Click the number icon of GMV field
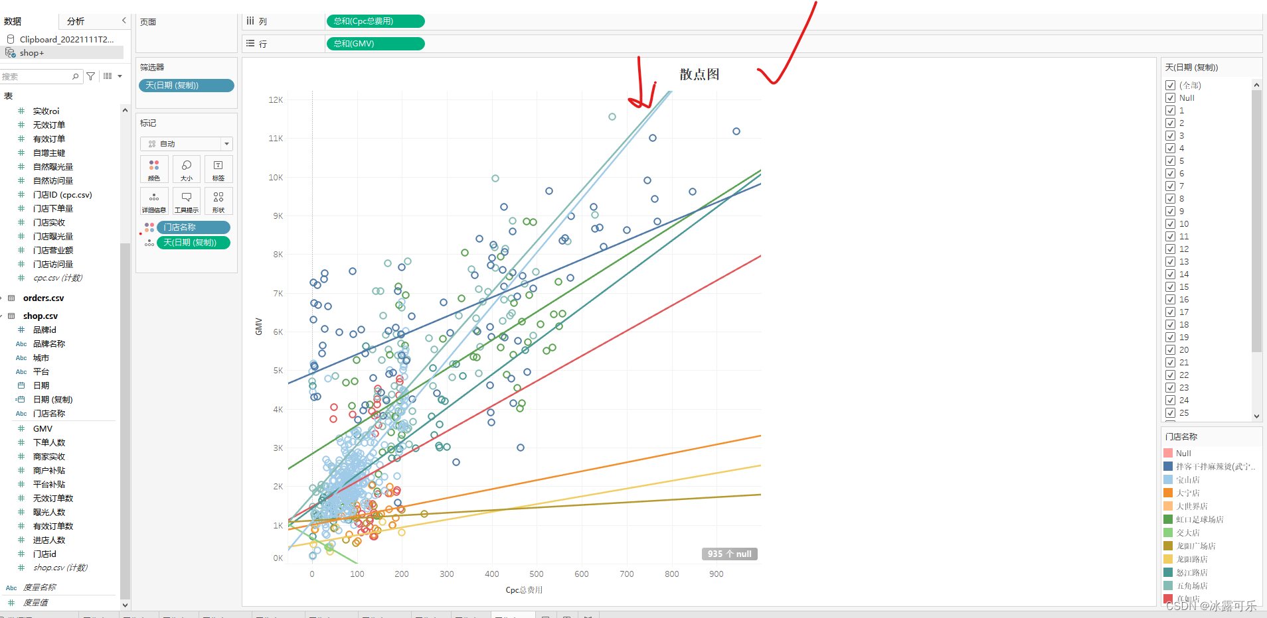The image size is (1267, 618). click(x=21, y=429)
